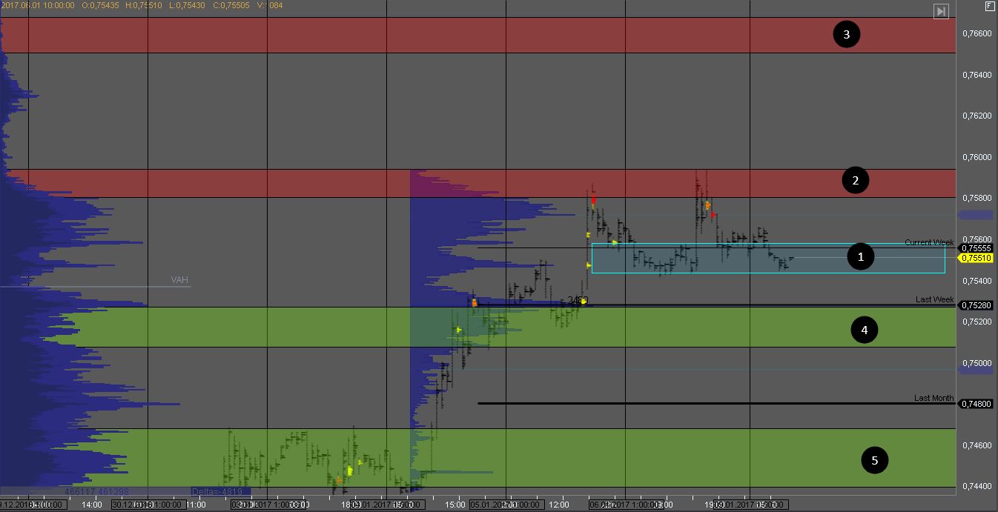Click the Current Week level text
The height and width of the screenshot is (512, 998).
[928, 242]
